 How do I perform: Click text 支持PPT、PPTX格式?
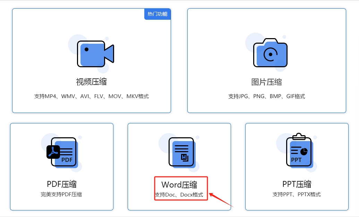297,194
